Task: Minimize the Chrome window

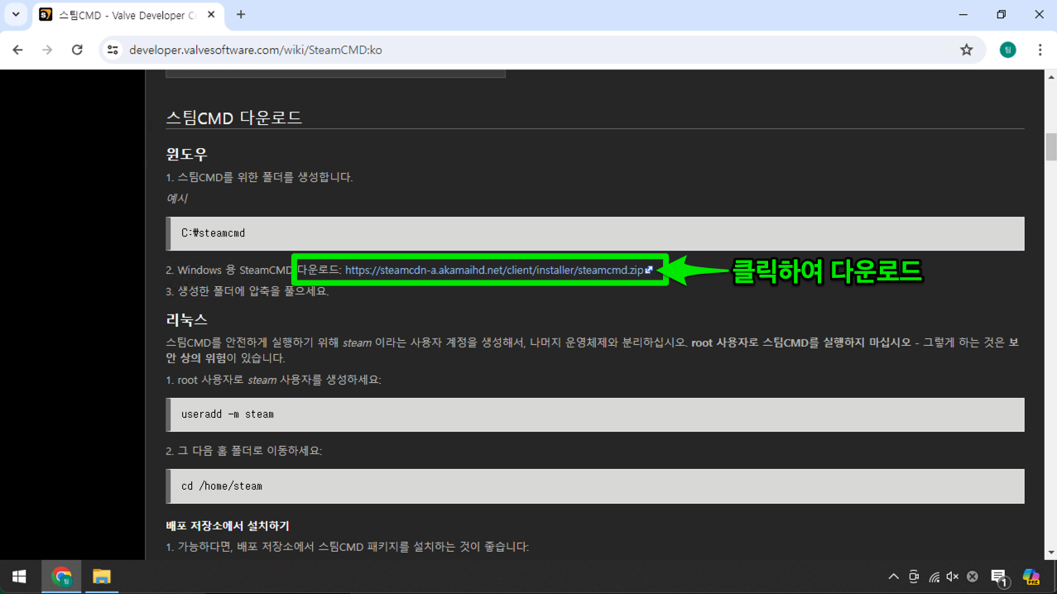Action: click(x=963, y=14)
